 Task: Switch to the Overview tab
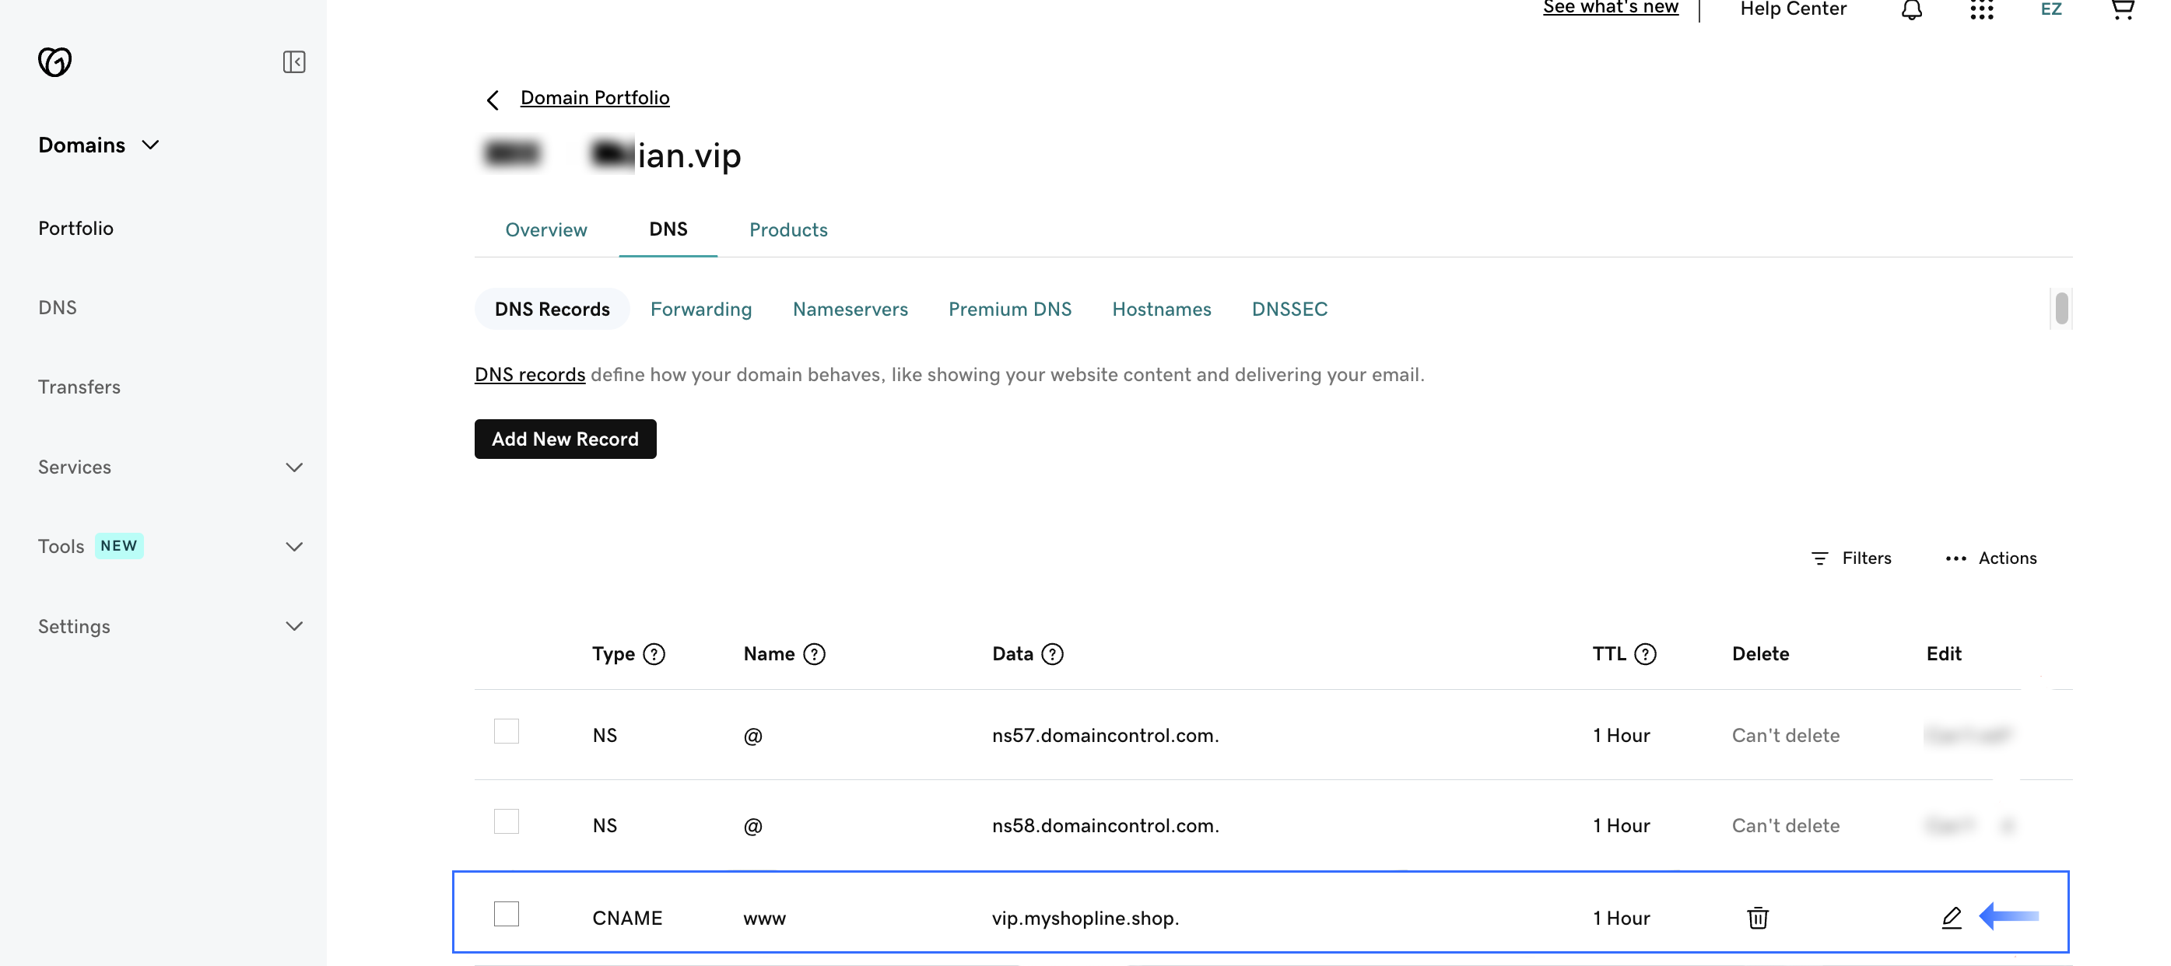tap(546, 230)
